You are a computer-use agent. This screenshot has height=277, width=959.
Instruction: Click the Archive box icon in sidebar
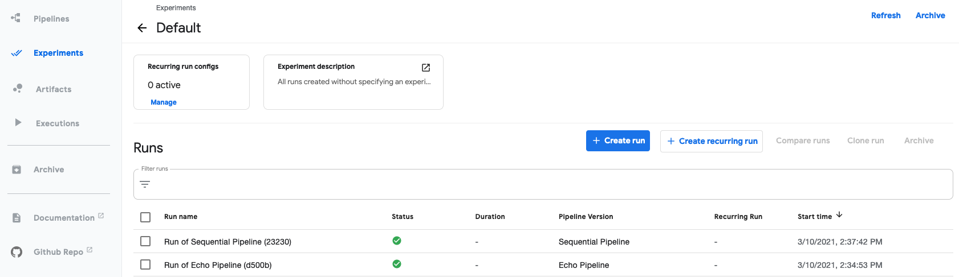[x=17, y=169]
